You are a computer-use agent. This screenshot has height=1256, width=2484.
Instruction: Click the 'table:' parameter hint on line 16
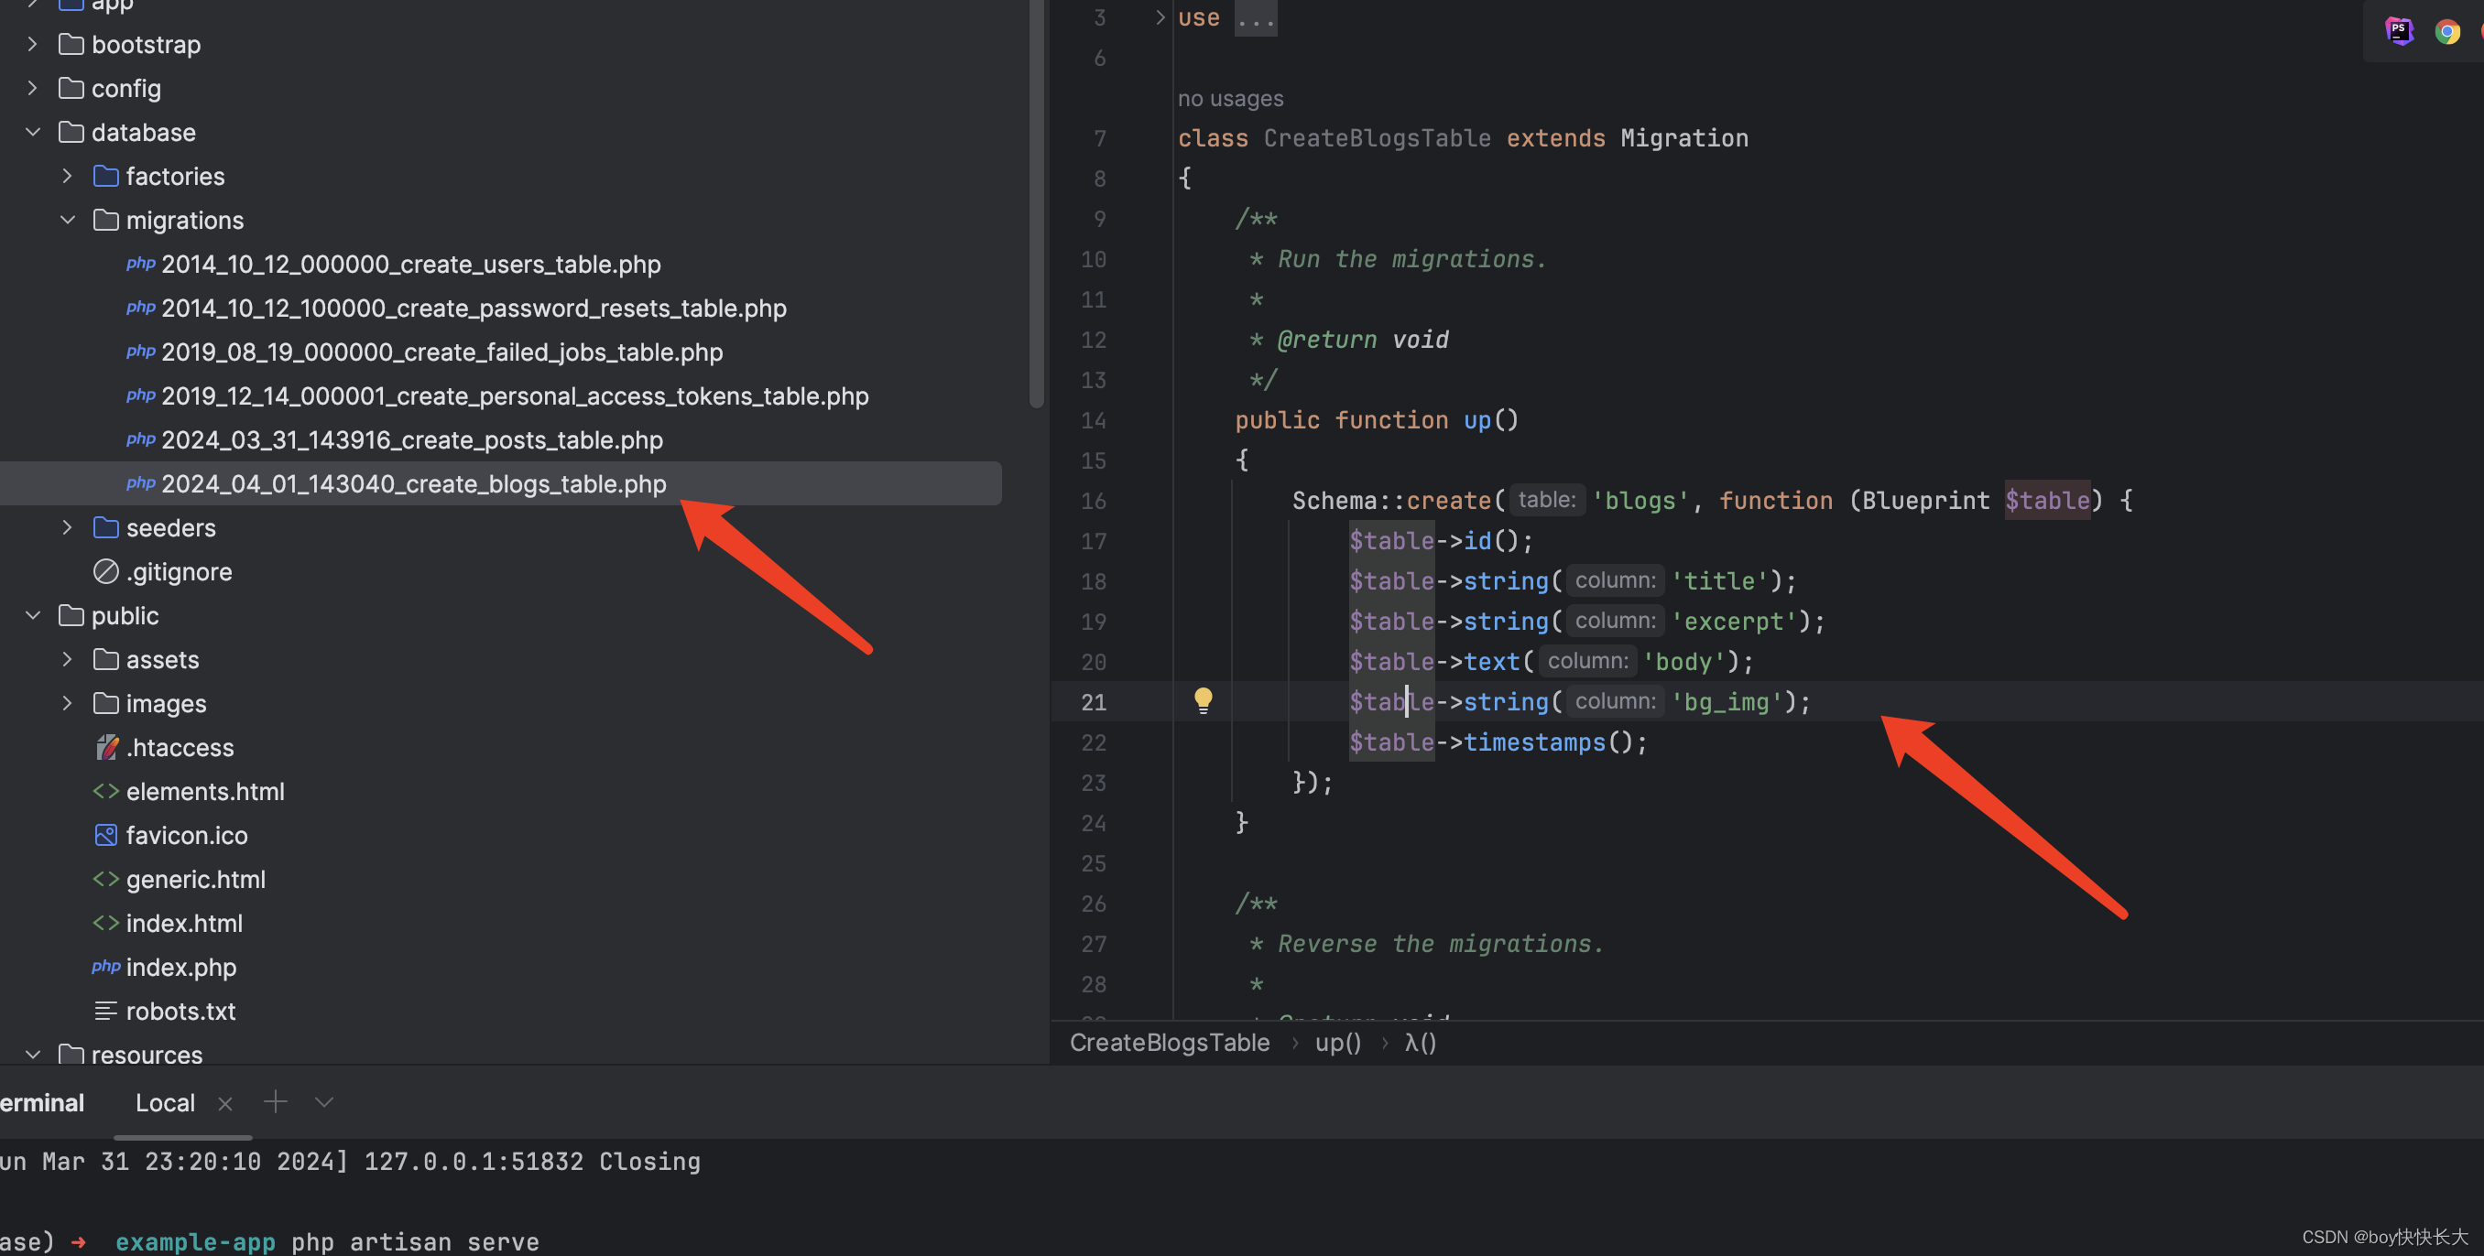[1546, 499]
